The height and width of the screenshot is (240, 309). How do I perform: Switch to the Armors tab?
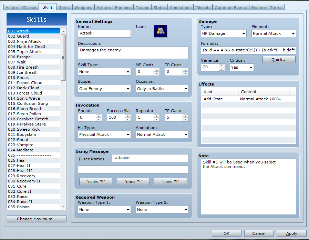[103, 8]
